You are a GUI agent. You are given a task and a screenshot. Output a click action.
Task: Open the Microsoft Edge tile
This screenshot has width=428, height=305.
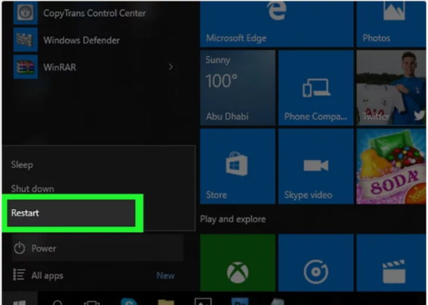coord(276,24)
